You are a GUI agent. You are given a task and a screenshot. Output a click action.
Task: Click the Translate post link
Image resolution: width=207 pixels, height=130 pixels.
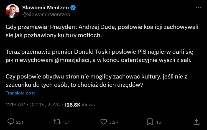(20, 93)
